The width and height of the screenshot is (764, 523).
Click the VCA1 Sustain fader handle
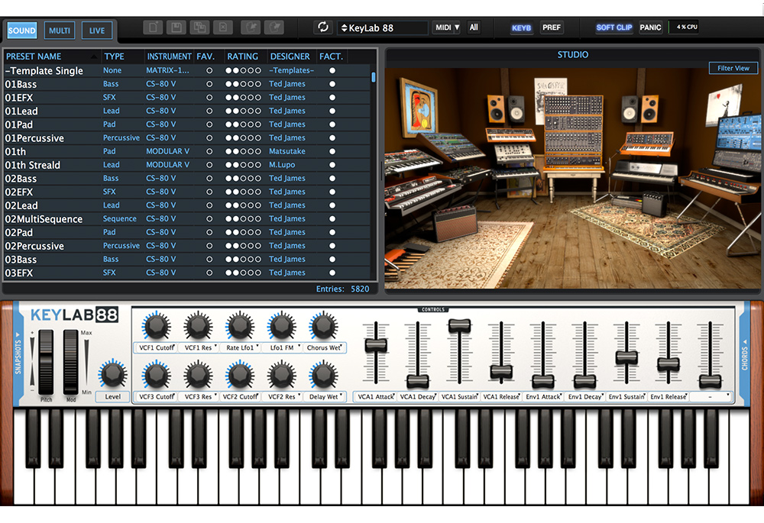pyautogui.click(x=459, y=326)
